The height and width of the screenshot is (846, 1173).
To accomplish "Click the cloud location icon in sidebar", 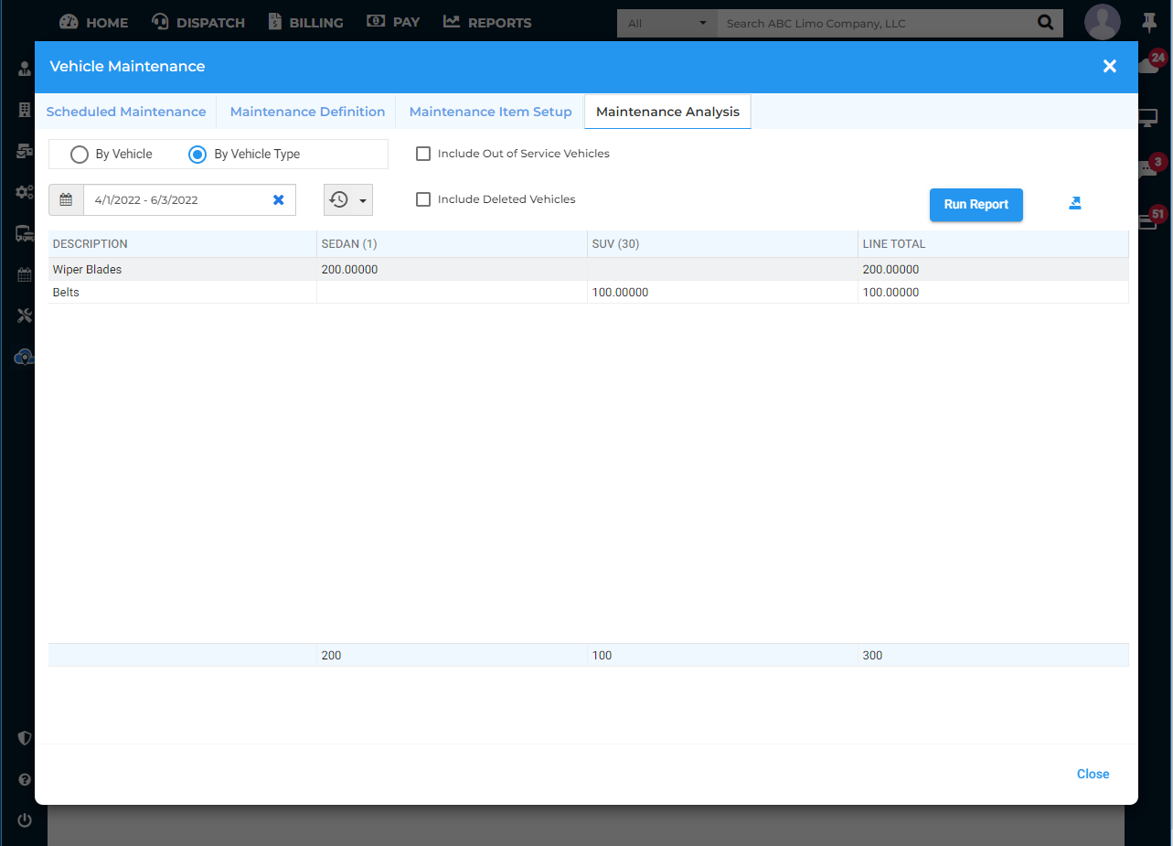I will click(x=25, y=357).
